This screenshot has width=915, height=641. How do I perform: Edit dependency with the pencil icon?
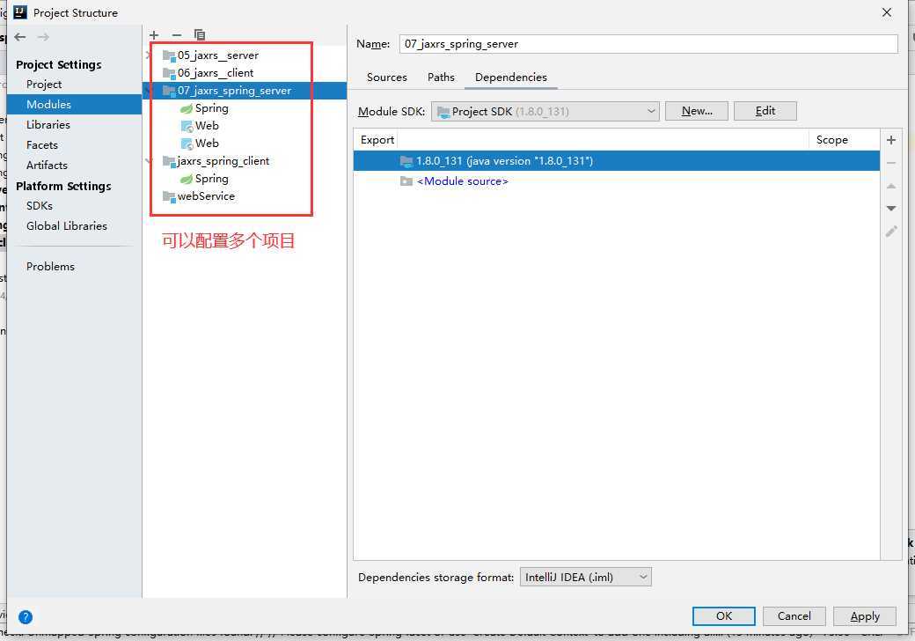(891, 232)
